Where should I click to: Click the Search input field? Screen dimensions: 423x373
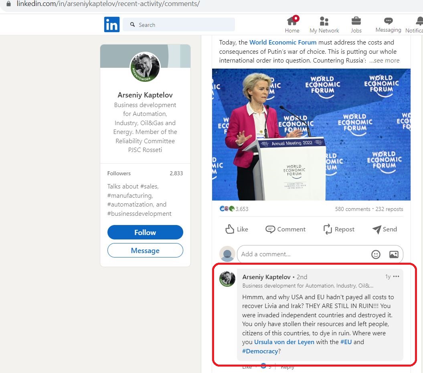(178, 24)
